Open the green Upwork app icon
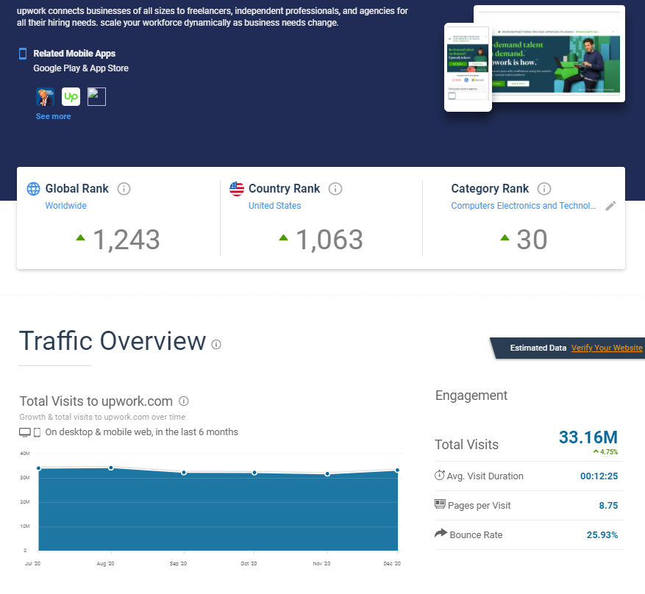This screenshot has width=645, height=594. click(x=71, y=96)
